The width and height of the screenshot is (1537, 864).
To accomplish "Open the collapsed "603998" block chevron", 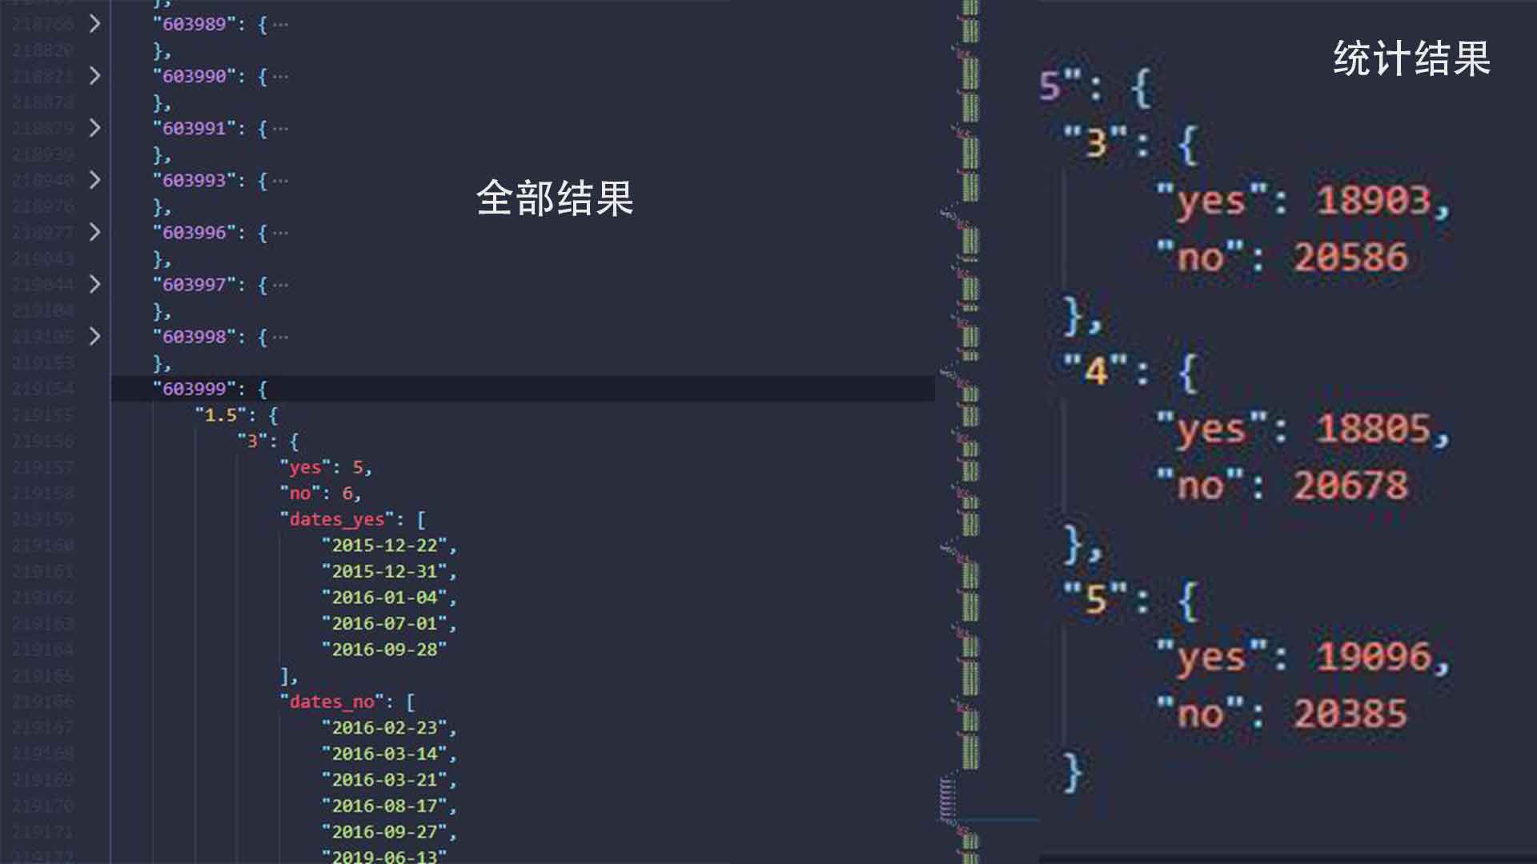I will click(x=94, y=336).
